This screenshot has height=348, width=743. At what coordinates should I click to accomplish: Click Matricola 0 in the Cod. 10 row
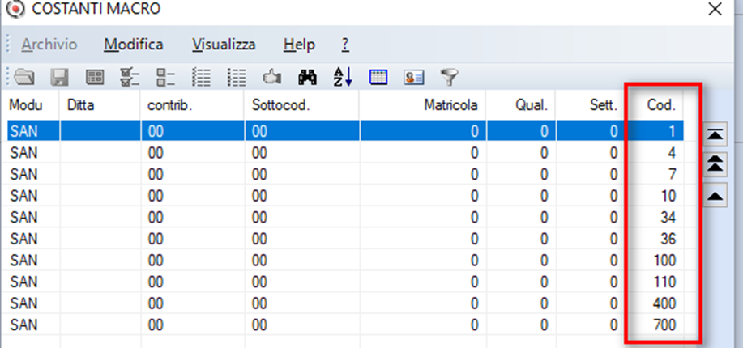(474, 196)
